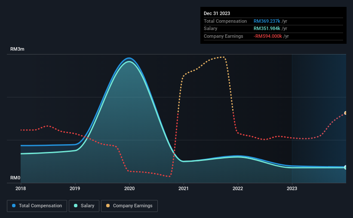Click the -RM594.000k company earnings value
The height and width of the screenshot is (218, 353).
coord(268,36)
